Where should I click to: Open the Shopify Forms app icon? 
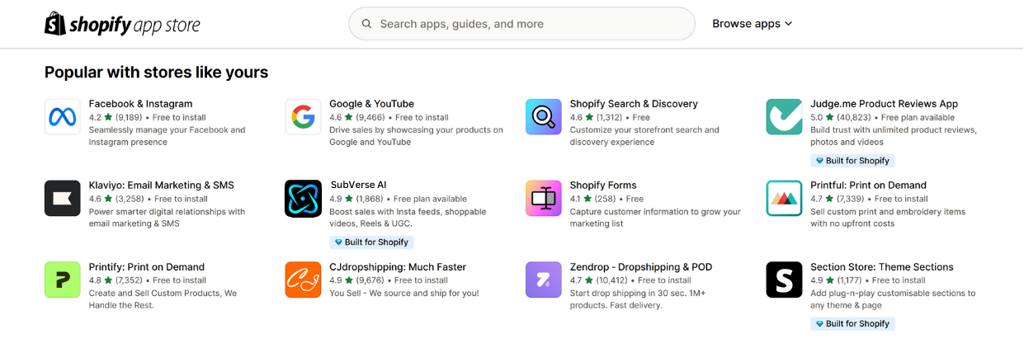pyautogui.click(x=544, y=198)
